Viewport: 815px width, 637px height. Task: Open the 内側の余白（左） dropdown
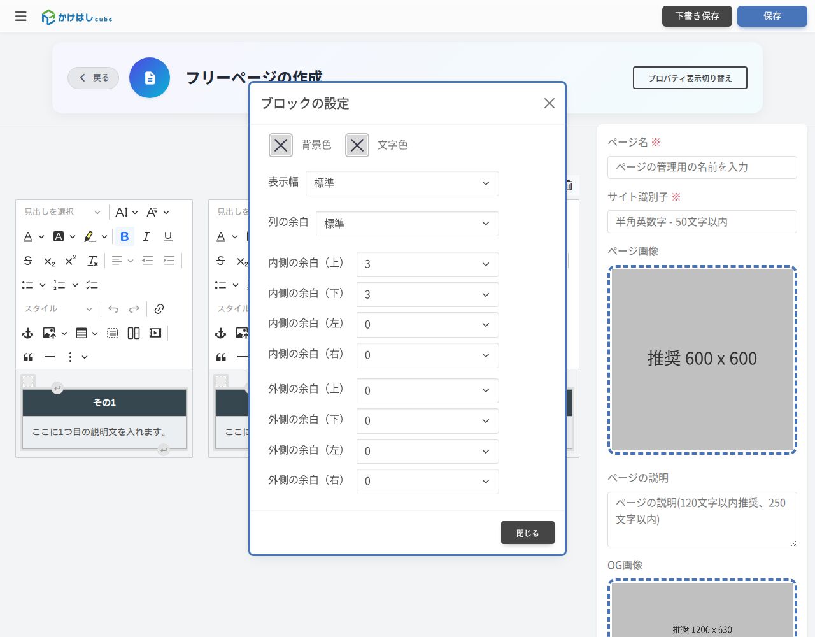[x=428, y=325]
